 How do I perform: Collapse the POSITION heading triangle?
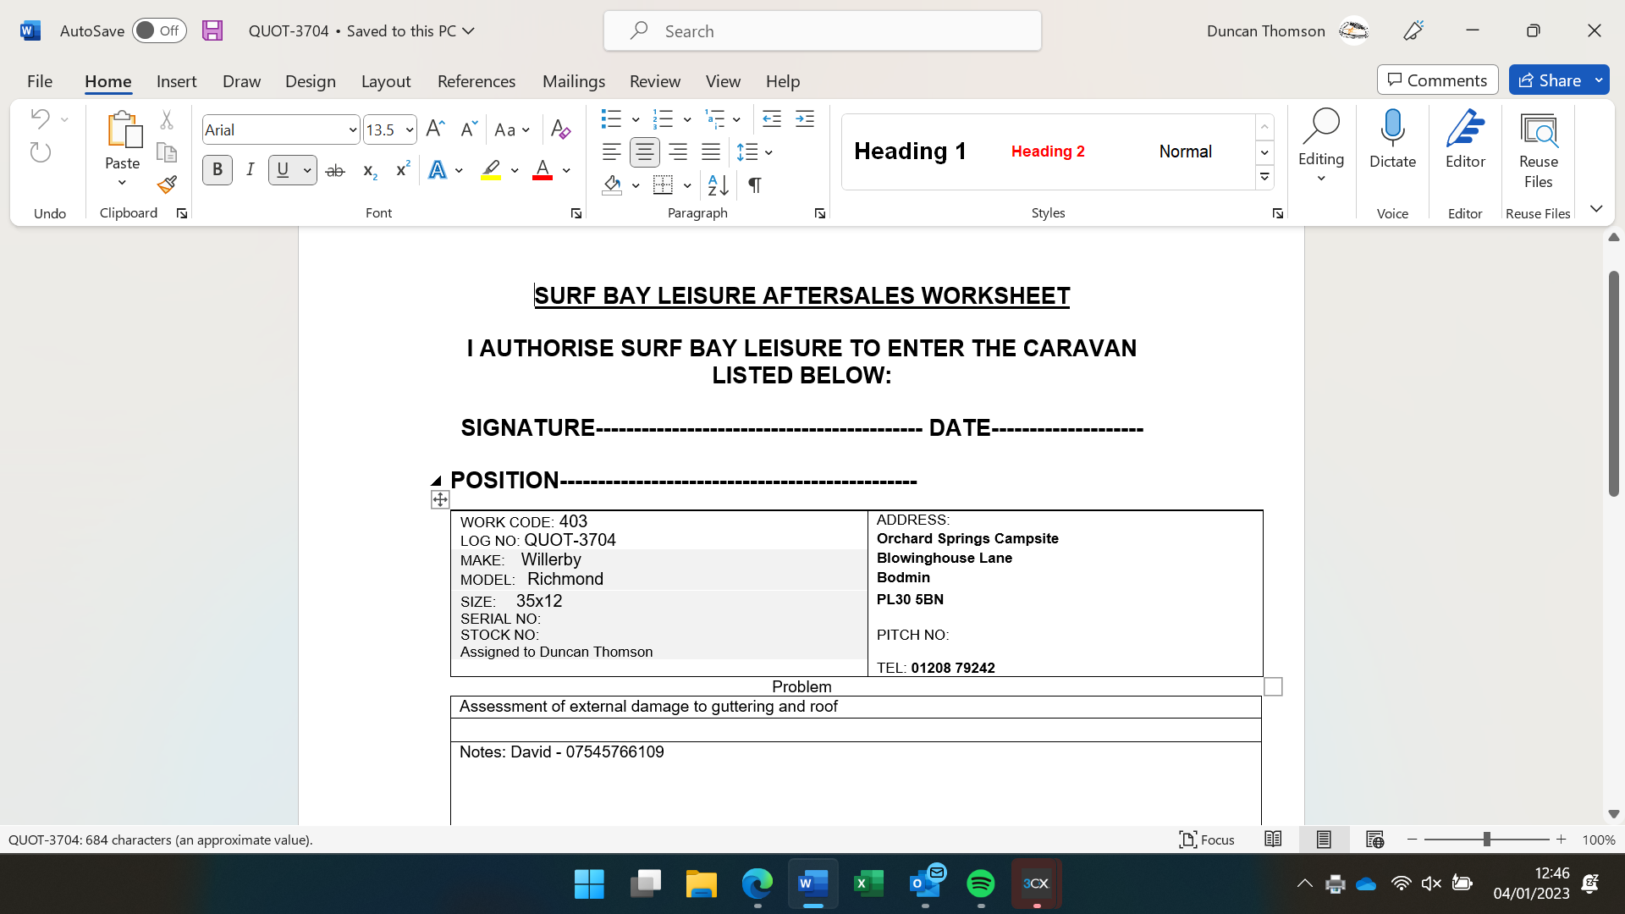pyautogui.click(x=436, y=481)
